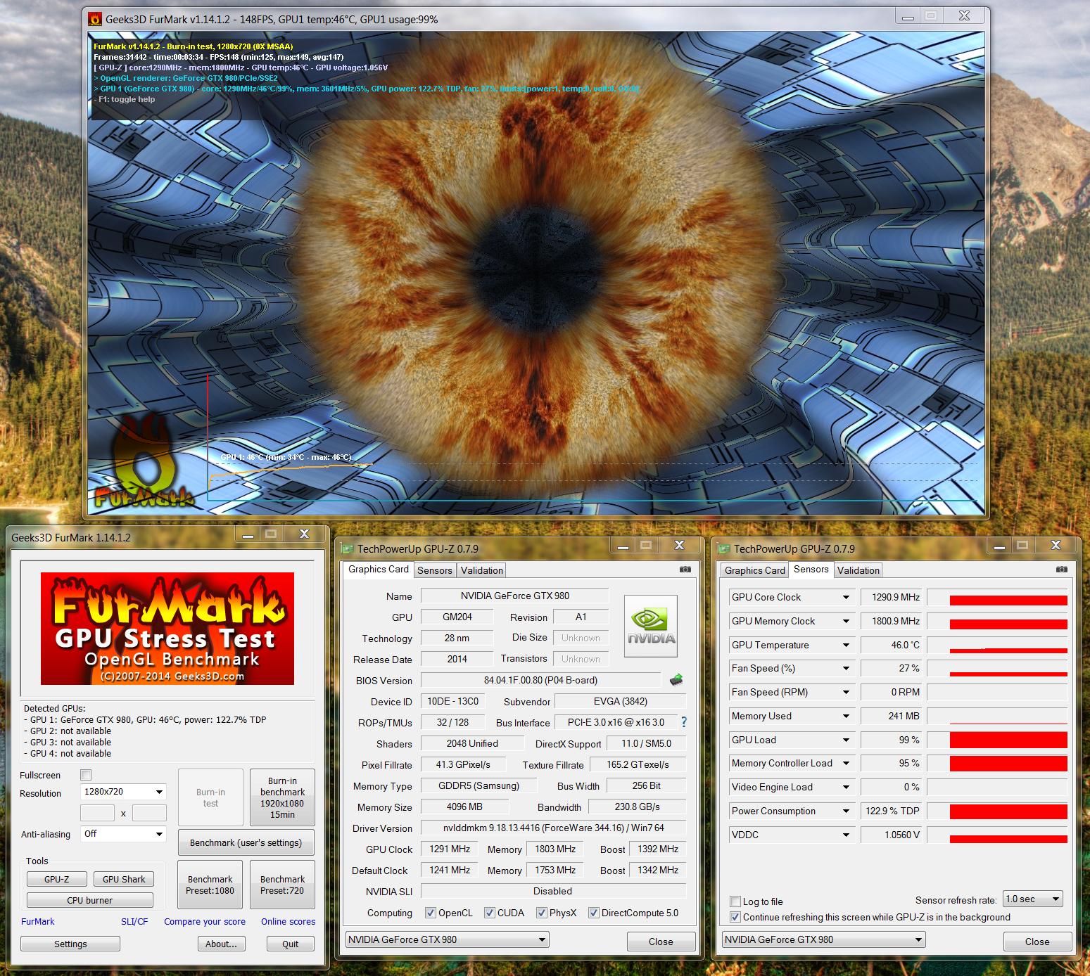This screenshot has height=976, width=1090.
Task: Take a screenshot with the camera icon in the GPU-Z Graphics Card window
Action: pyautogui.click(x=685, y=570)
